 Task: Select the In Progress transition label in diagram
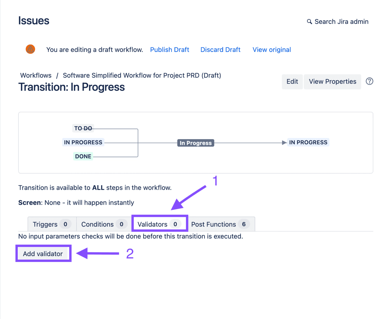(x=195, y=143)
